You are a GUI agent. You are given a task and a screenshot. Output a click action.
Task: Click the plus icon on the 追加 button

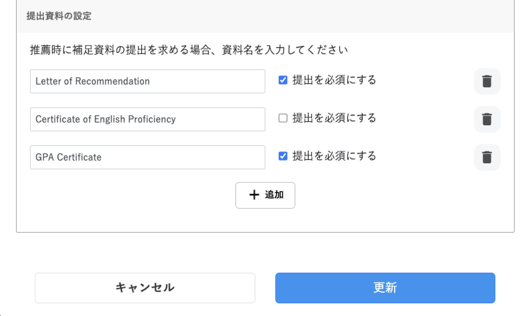point(254,195)
